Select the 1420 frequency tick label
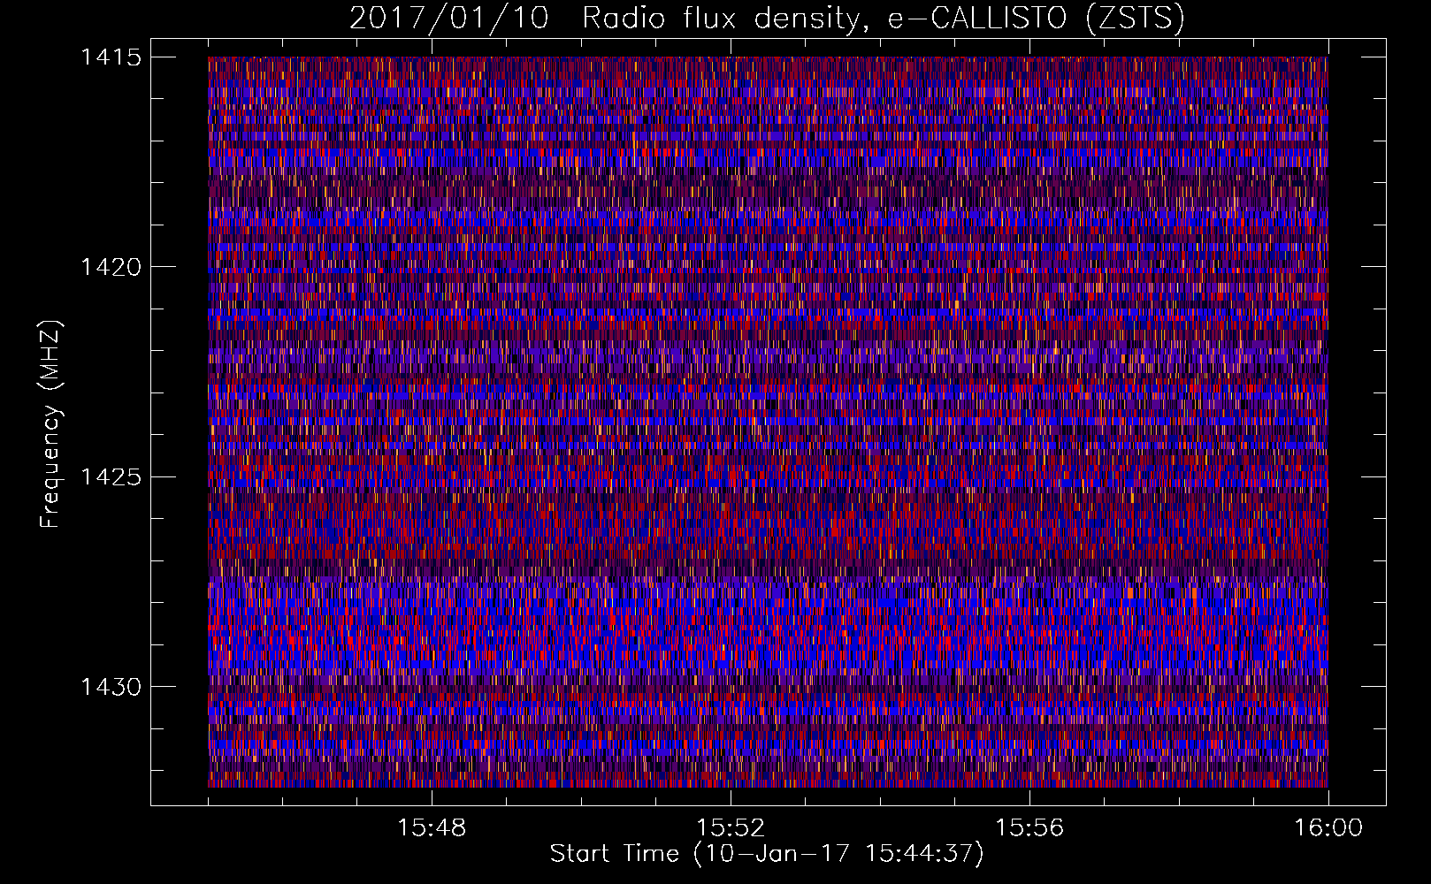This screenshot has width=1431, height=884. click(x=111, y=267)
